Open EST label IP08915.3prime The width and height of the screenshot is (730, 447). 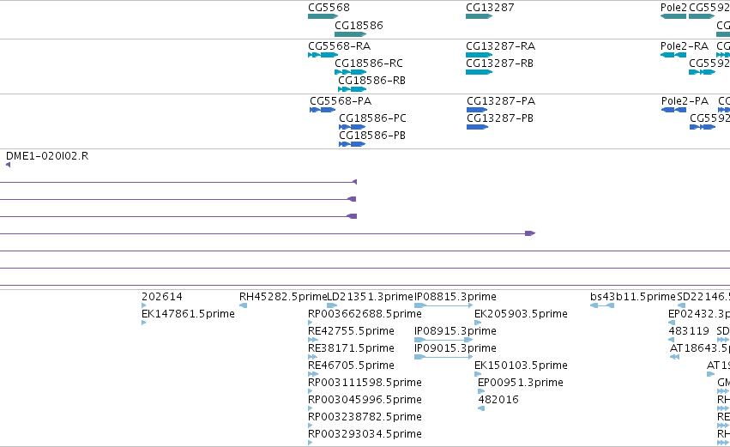click(455, 331)
